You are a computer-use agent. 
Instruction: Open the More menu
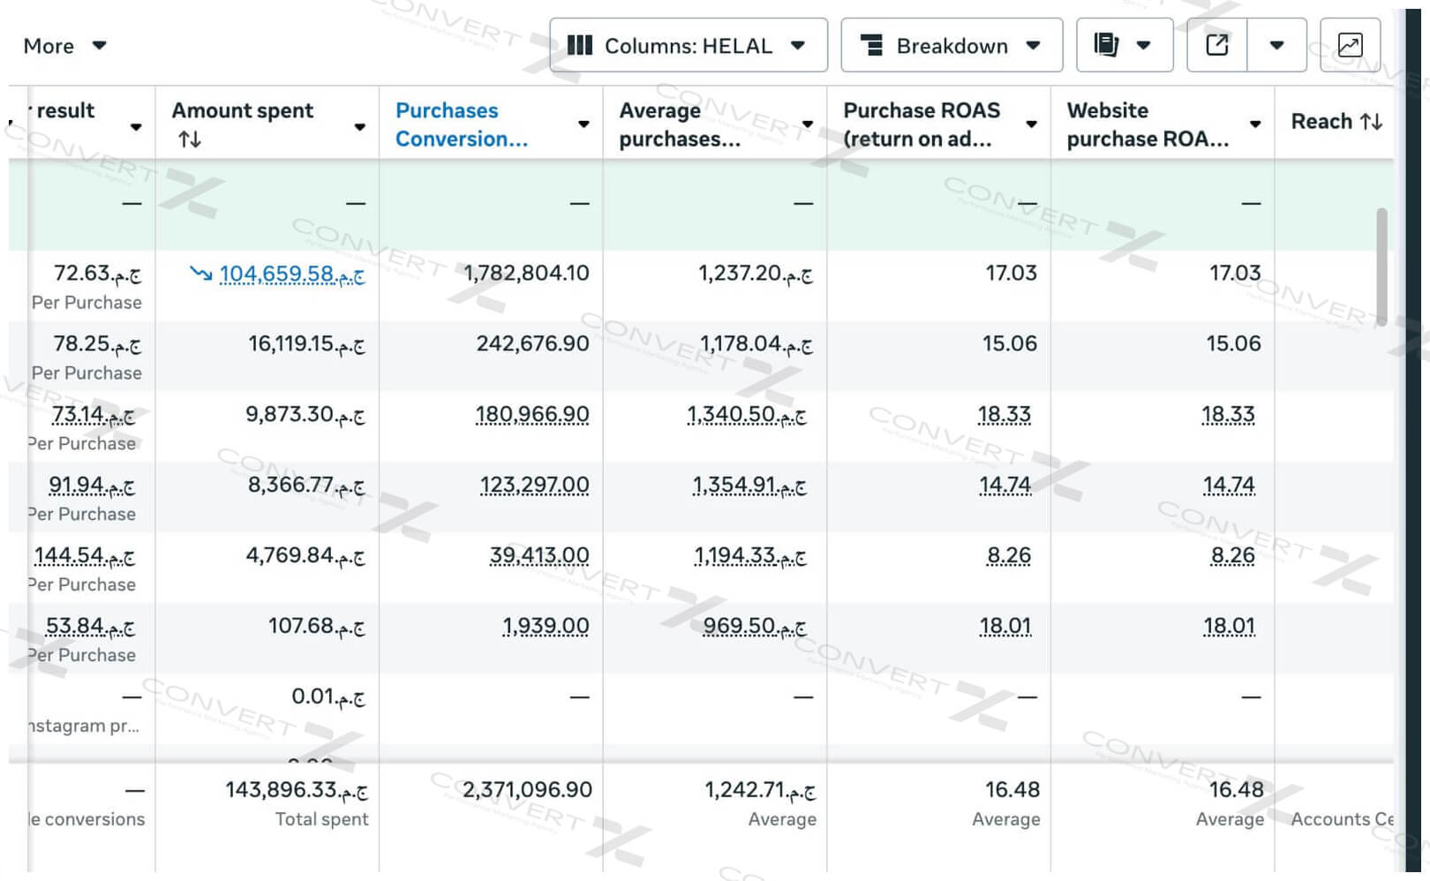pos(64,46)
